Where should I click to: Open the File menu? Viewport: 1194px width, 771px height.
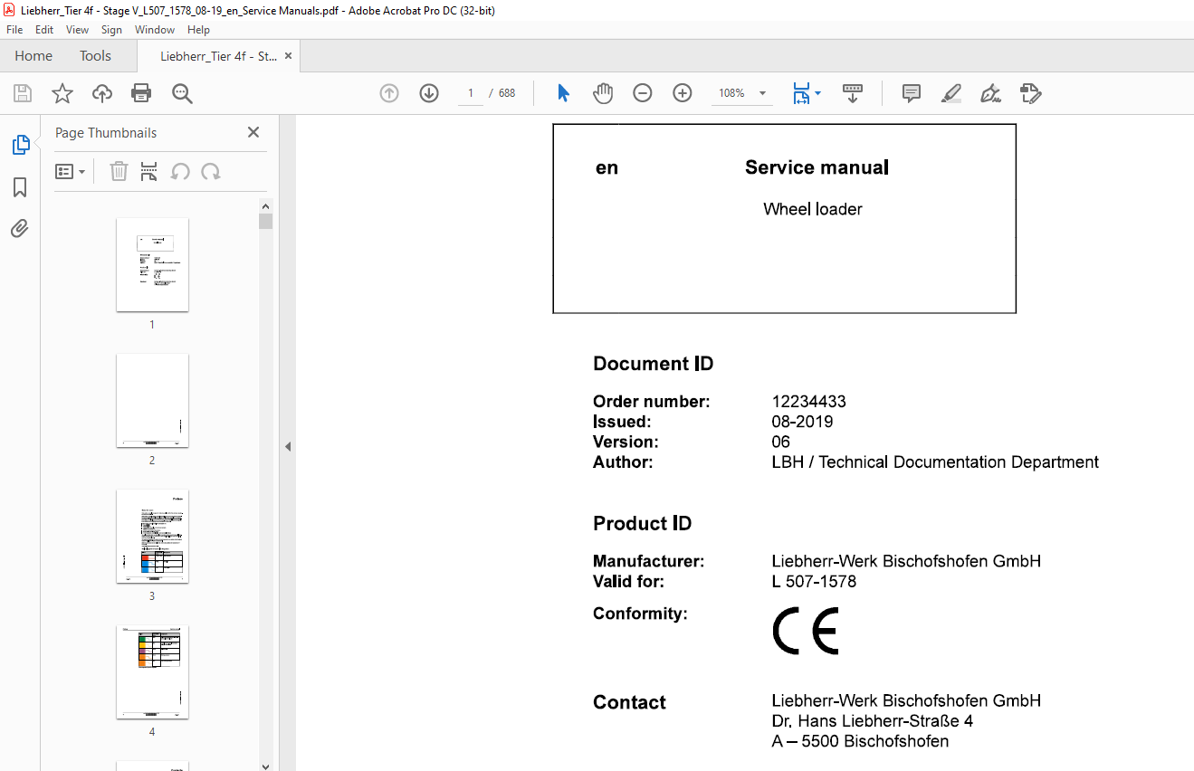pyautogui.click(x=14, y=30)
